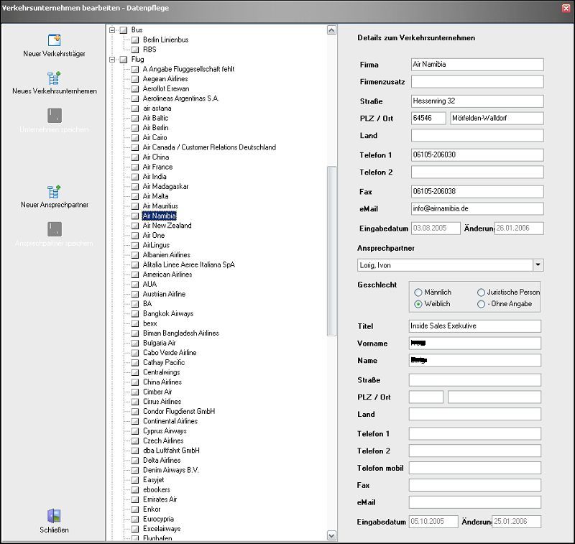
Task: Click the Telefon mobil input field
Action: (x=475, y=468)
